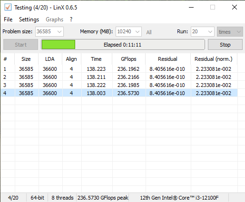
Task: Click the All memory link
Action: point(149,32)
